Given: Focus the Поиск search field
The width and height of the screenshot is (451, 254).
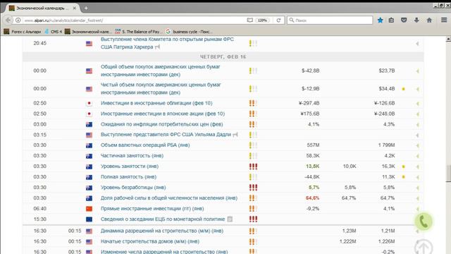Looking at the screenshot, I should [330, 20].
